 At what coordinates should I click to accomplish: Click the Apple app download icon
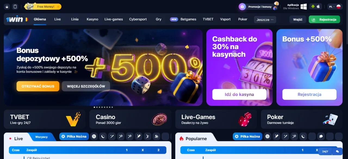pos(318,7)
